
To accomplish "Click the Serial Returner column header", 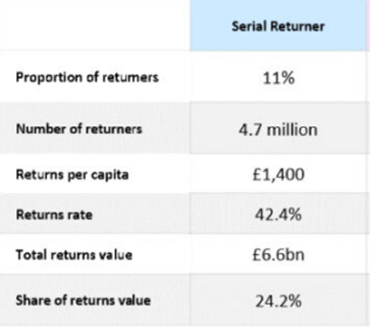I will [278, 26].
